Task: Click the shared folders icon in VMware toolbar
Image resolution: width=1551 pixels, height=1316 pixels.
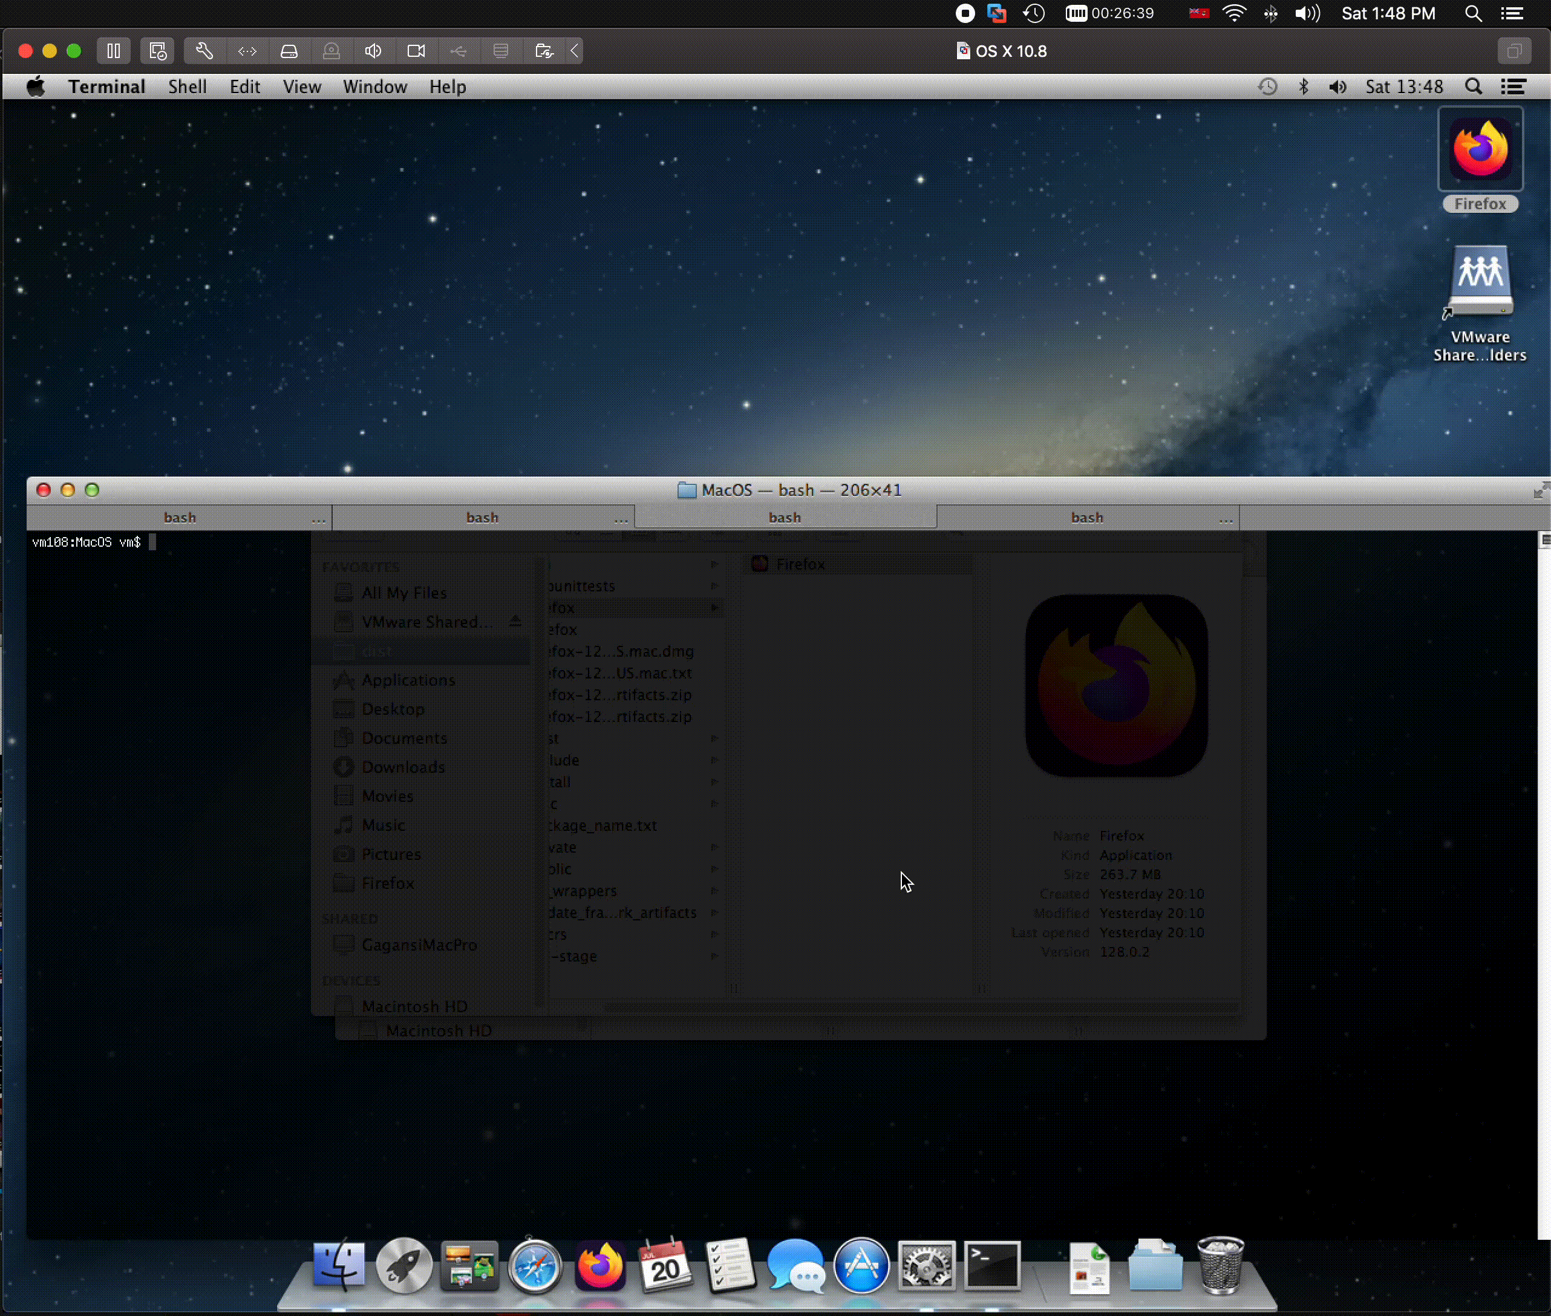Action: tap(544, 51)
